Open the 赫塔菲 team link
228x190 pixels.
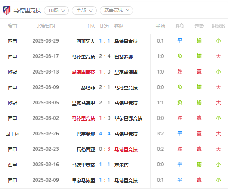[88, 88]
